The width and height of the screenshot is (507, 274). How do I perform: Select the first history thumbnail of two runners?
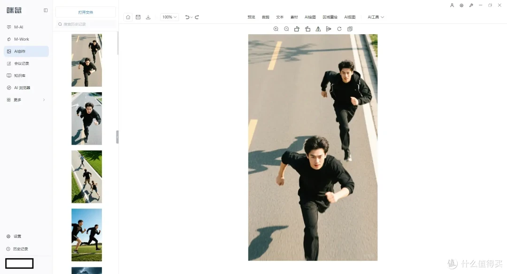87,60
